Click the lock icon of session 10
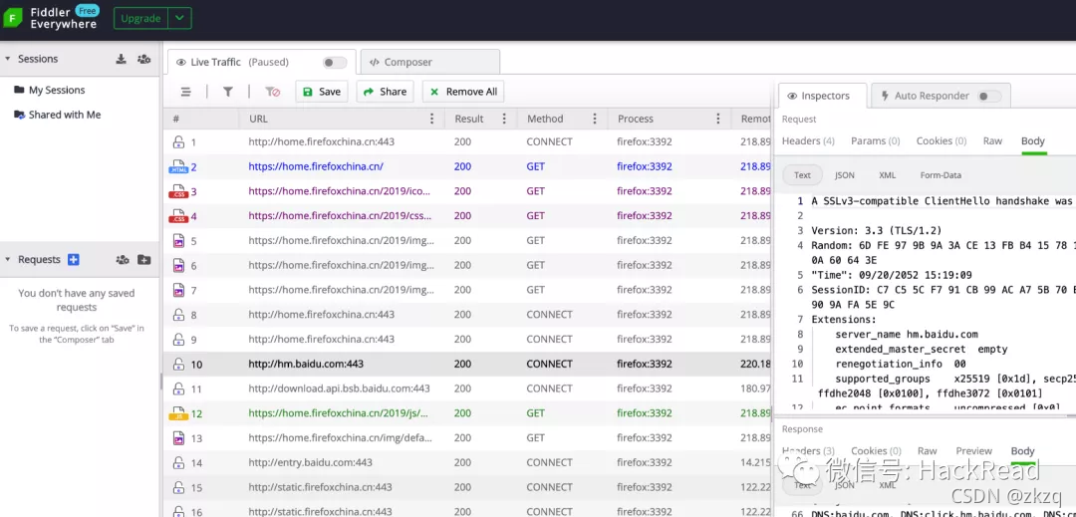Screen dimensions: 1076x517 coord(178,365)
